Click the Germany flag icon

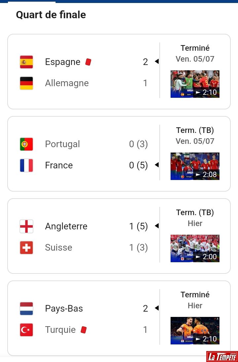[26, 83]
